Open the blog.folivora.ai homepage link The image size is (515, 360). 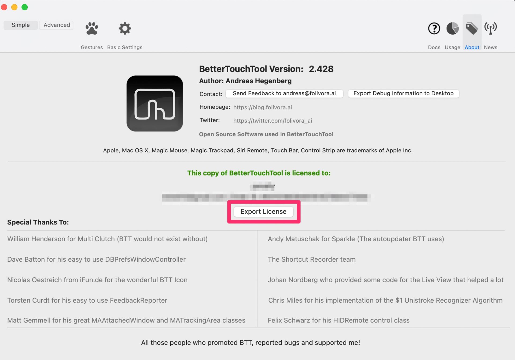click(x=263, y=107)
